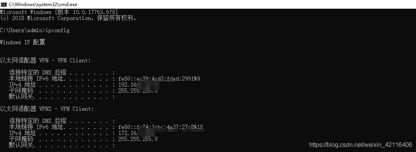The height and width of the screenshot is (152, 416).
Task: Click the VPN2 adapter's 默认网关 line
Action: point(61,145)
